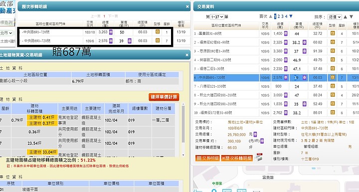The image size is (359, 192).
Task: Click the 總面積(坪) column header in transaction data
Action: click(318, 25)
